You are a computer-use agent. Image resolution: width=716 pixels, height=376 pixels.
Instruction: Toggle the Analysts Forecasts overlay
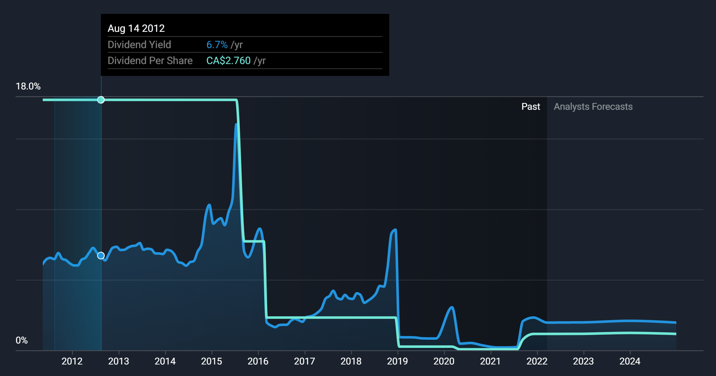tap(594, 106)
